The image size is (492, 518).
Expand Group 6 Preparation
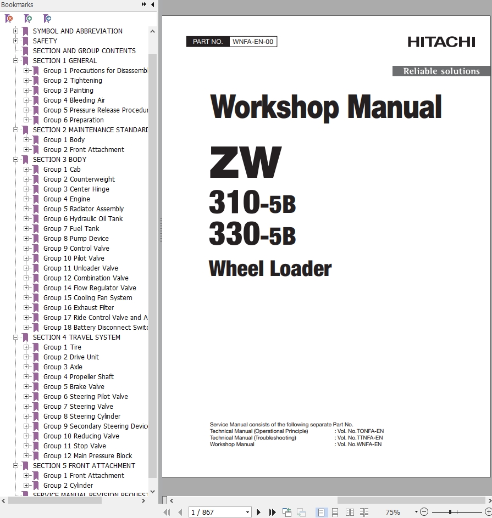pos(26,120)
